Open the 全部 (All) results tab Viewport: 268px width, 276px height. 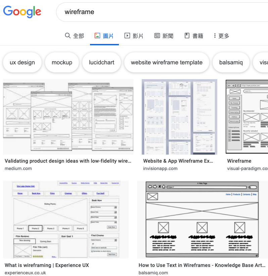click(x=75, y=36)
